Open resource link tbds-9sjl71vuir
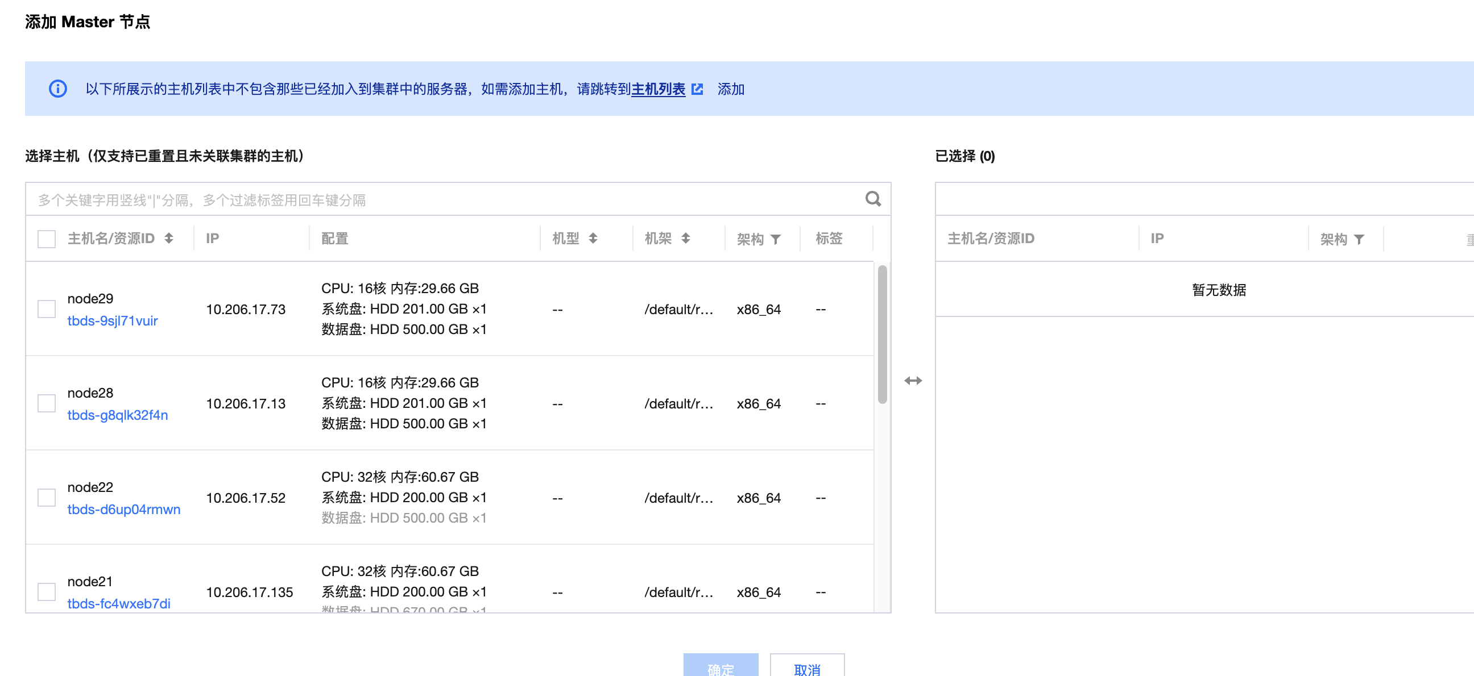This screenshot has width=1474, height=676. [x=112, y=320]
